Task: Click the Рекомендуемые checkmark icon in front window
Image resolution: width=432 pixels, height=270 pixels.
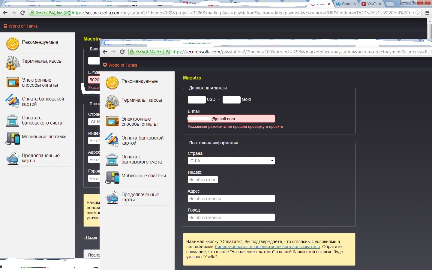Action: tap(112, 83)
